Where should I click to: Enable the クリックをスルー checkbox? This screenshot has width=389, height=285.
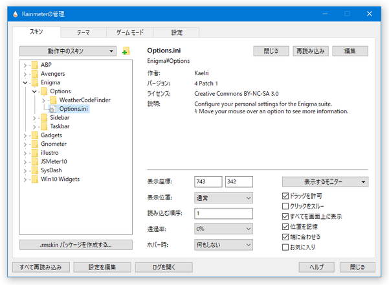285,207
